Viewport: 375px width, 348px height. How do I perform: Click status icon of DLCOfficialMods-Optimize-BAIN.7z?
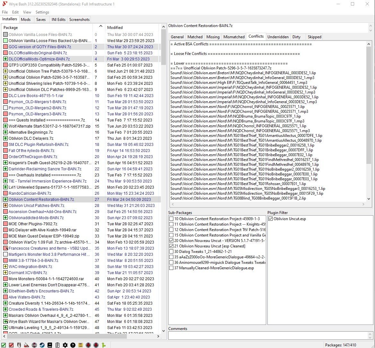point(5,59)
